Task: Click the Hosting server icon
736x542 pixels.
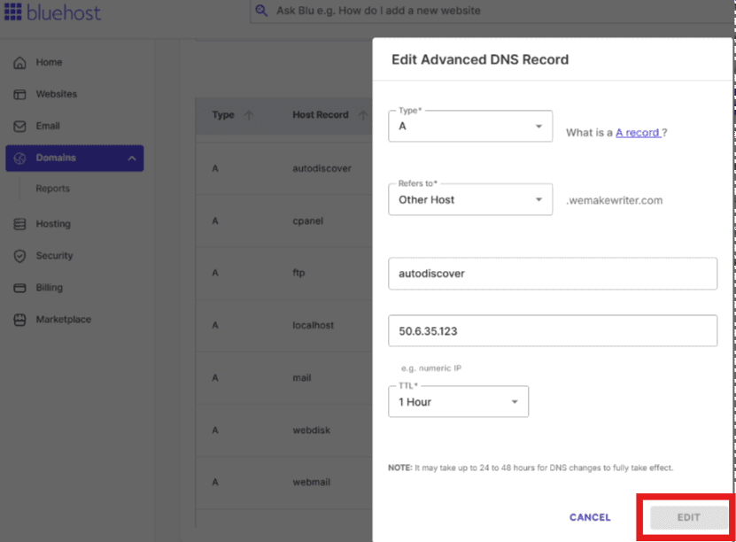Action: point(19,225)
